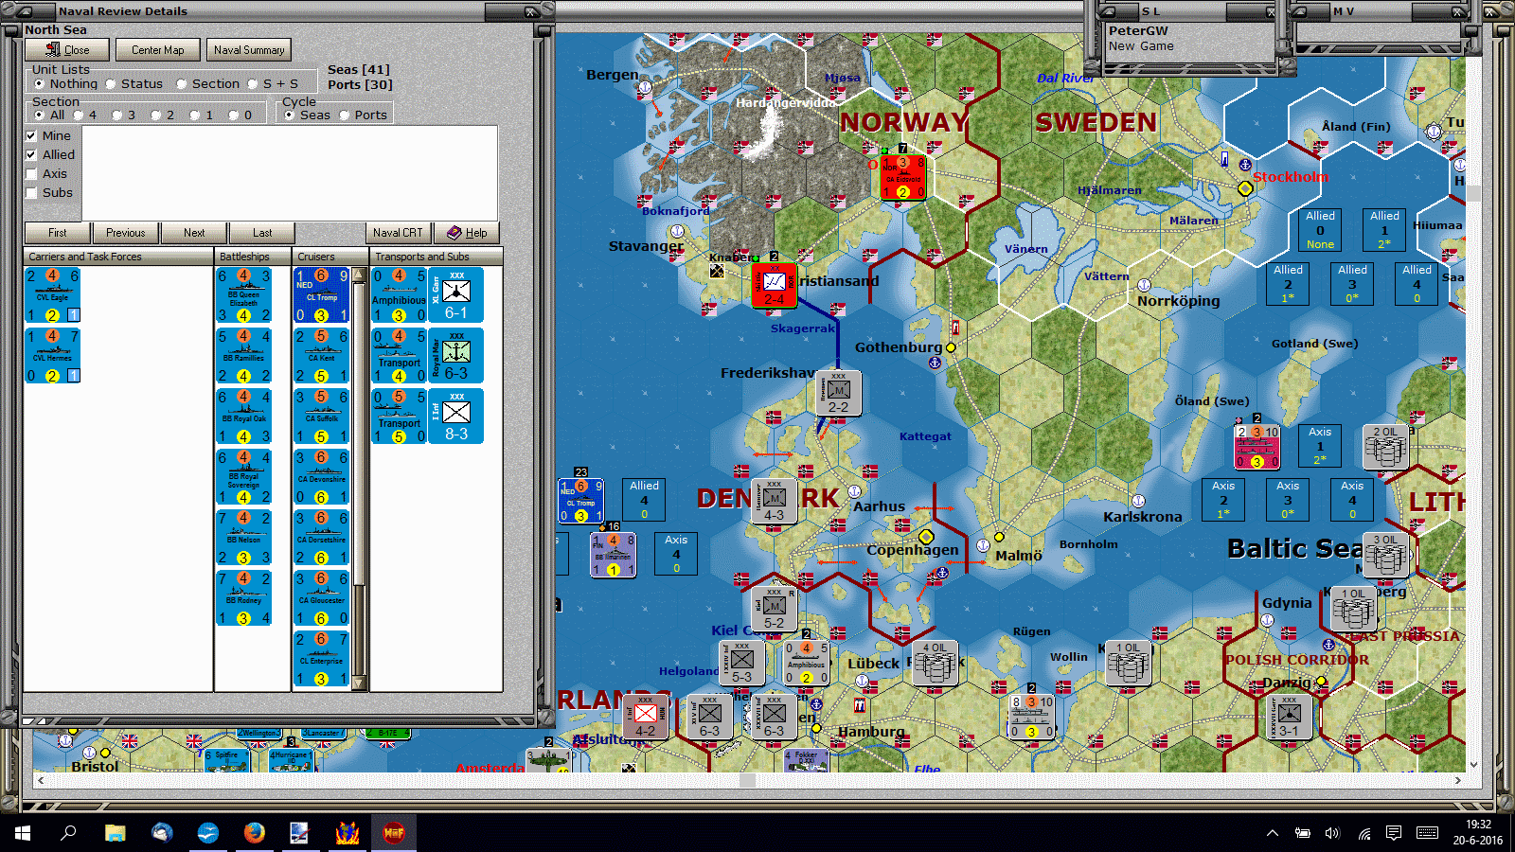Click the 2 OIL barrel counter on map
Viewport: 1515px width, 852px height.
pyautogui.click(x=1385, y=447)
